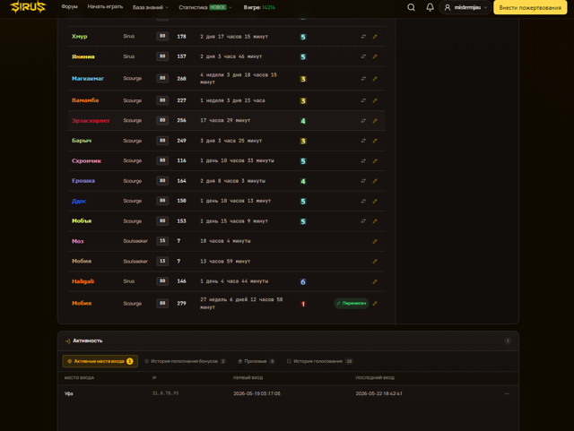This screenshot has height=431, width=574.
Task: Open the notifications bell
Action: [430, 7]
